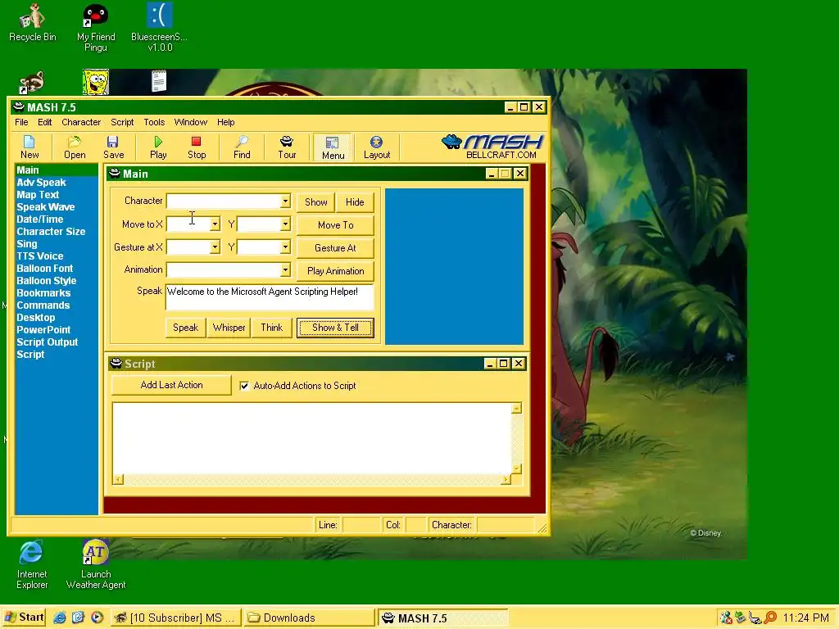Select Speak Wave in sidebar
The height and width of the screenshot is (629, 839).
click(46, 207)
